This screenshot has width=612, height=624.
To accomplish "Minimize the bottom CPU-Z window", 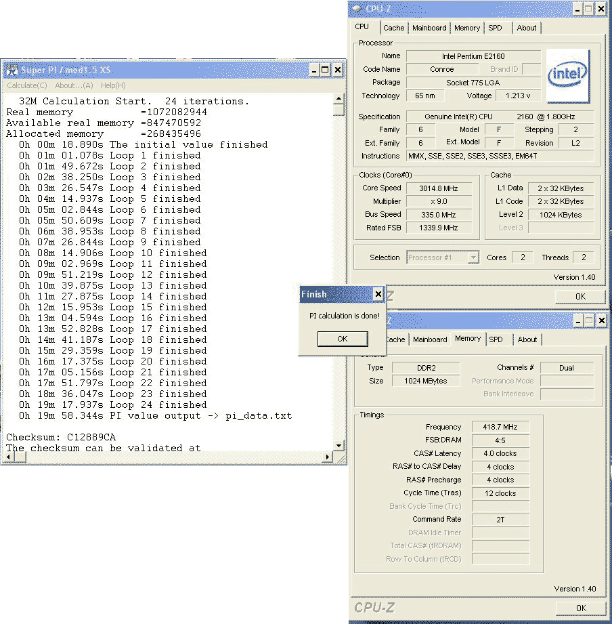I will point(579,320).
